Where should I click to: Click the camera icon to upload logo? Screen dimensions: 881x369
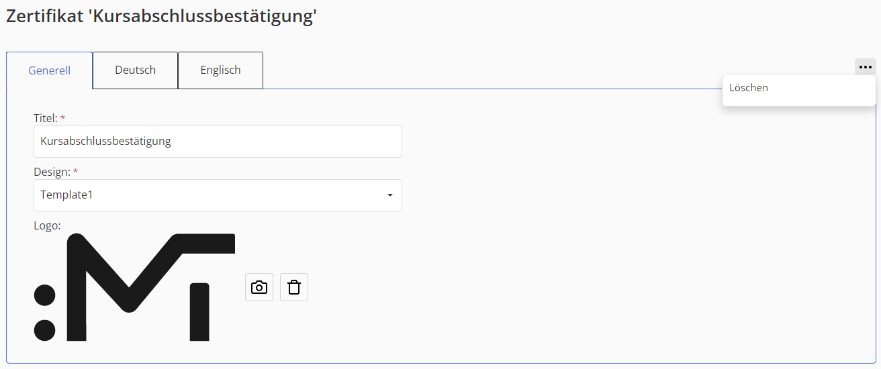tap(259, 287)
